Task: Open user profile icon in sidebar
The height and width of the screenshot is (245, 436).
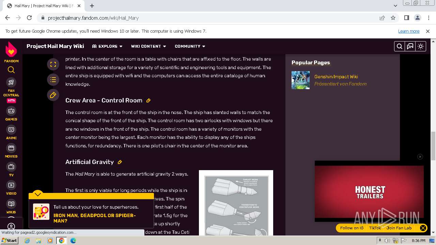Action: 11,226
